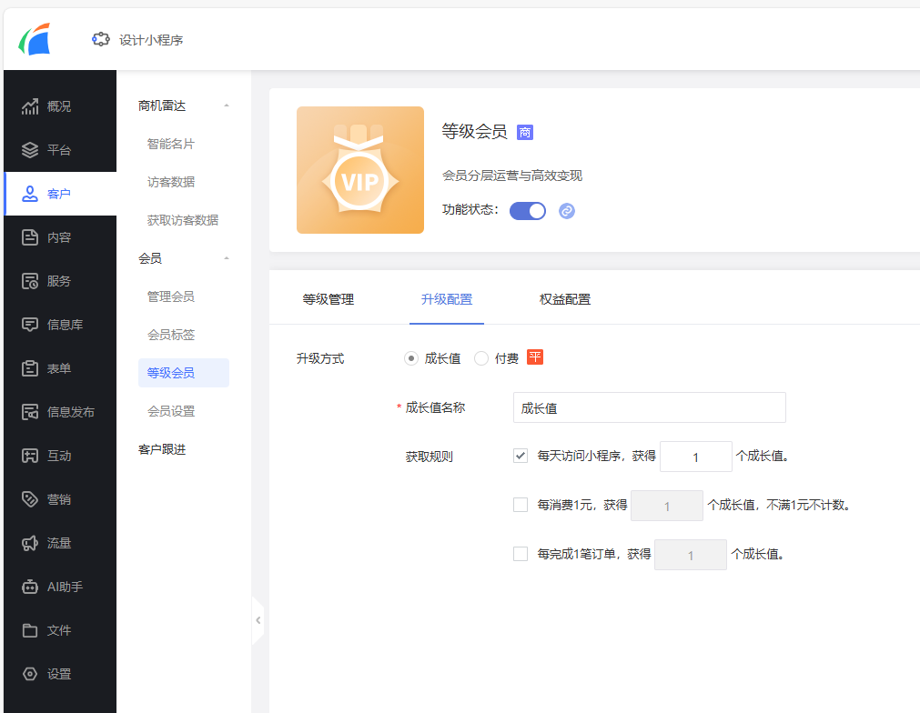Open 会员设置 from the submenu
The width and height of the screenshot is (920, 713).
click(169, 410)
